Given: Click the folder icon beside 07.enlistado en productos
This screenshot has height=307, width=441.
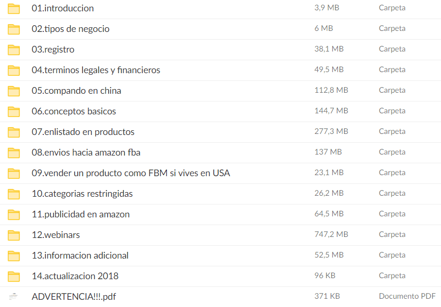Looking at the screenshot, I should (x=13, y=132).
